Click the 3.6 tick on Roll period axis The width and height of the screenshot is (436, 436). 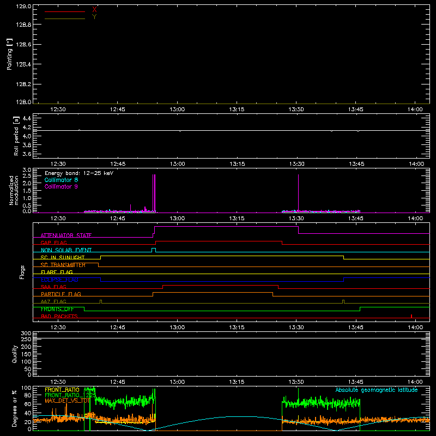(27, 154)
